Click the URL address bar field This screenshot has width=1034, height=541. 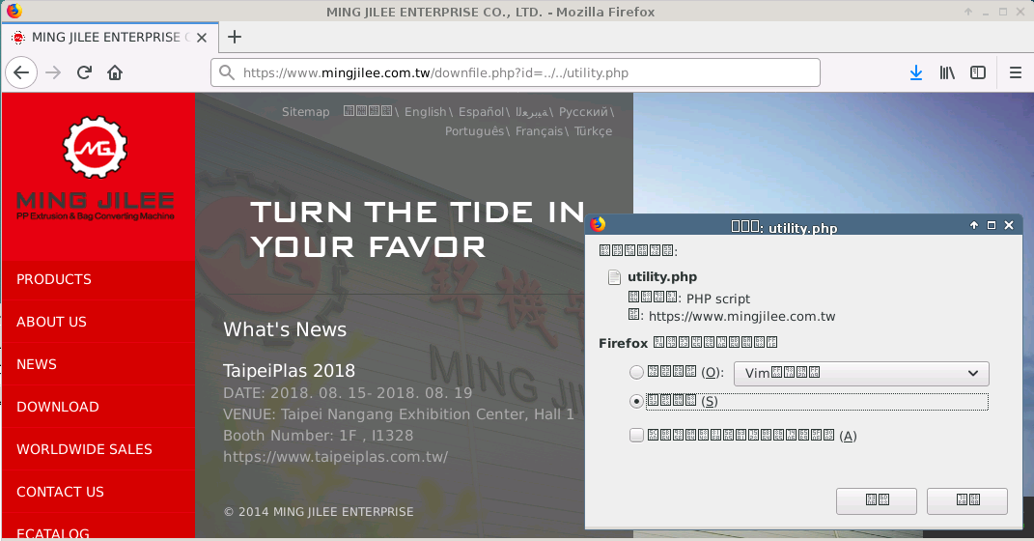pos(515,72)
